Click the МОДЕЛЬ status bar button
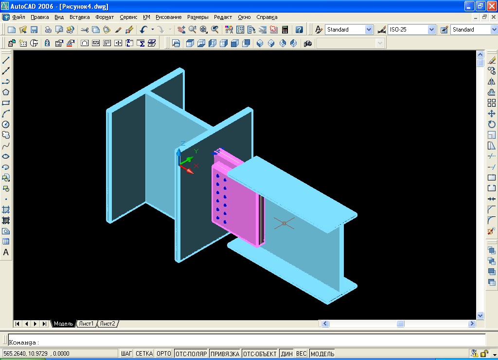This screenshot has height=360, width=498. tap(322, 354)
